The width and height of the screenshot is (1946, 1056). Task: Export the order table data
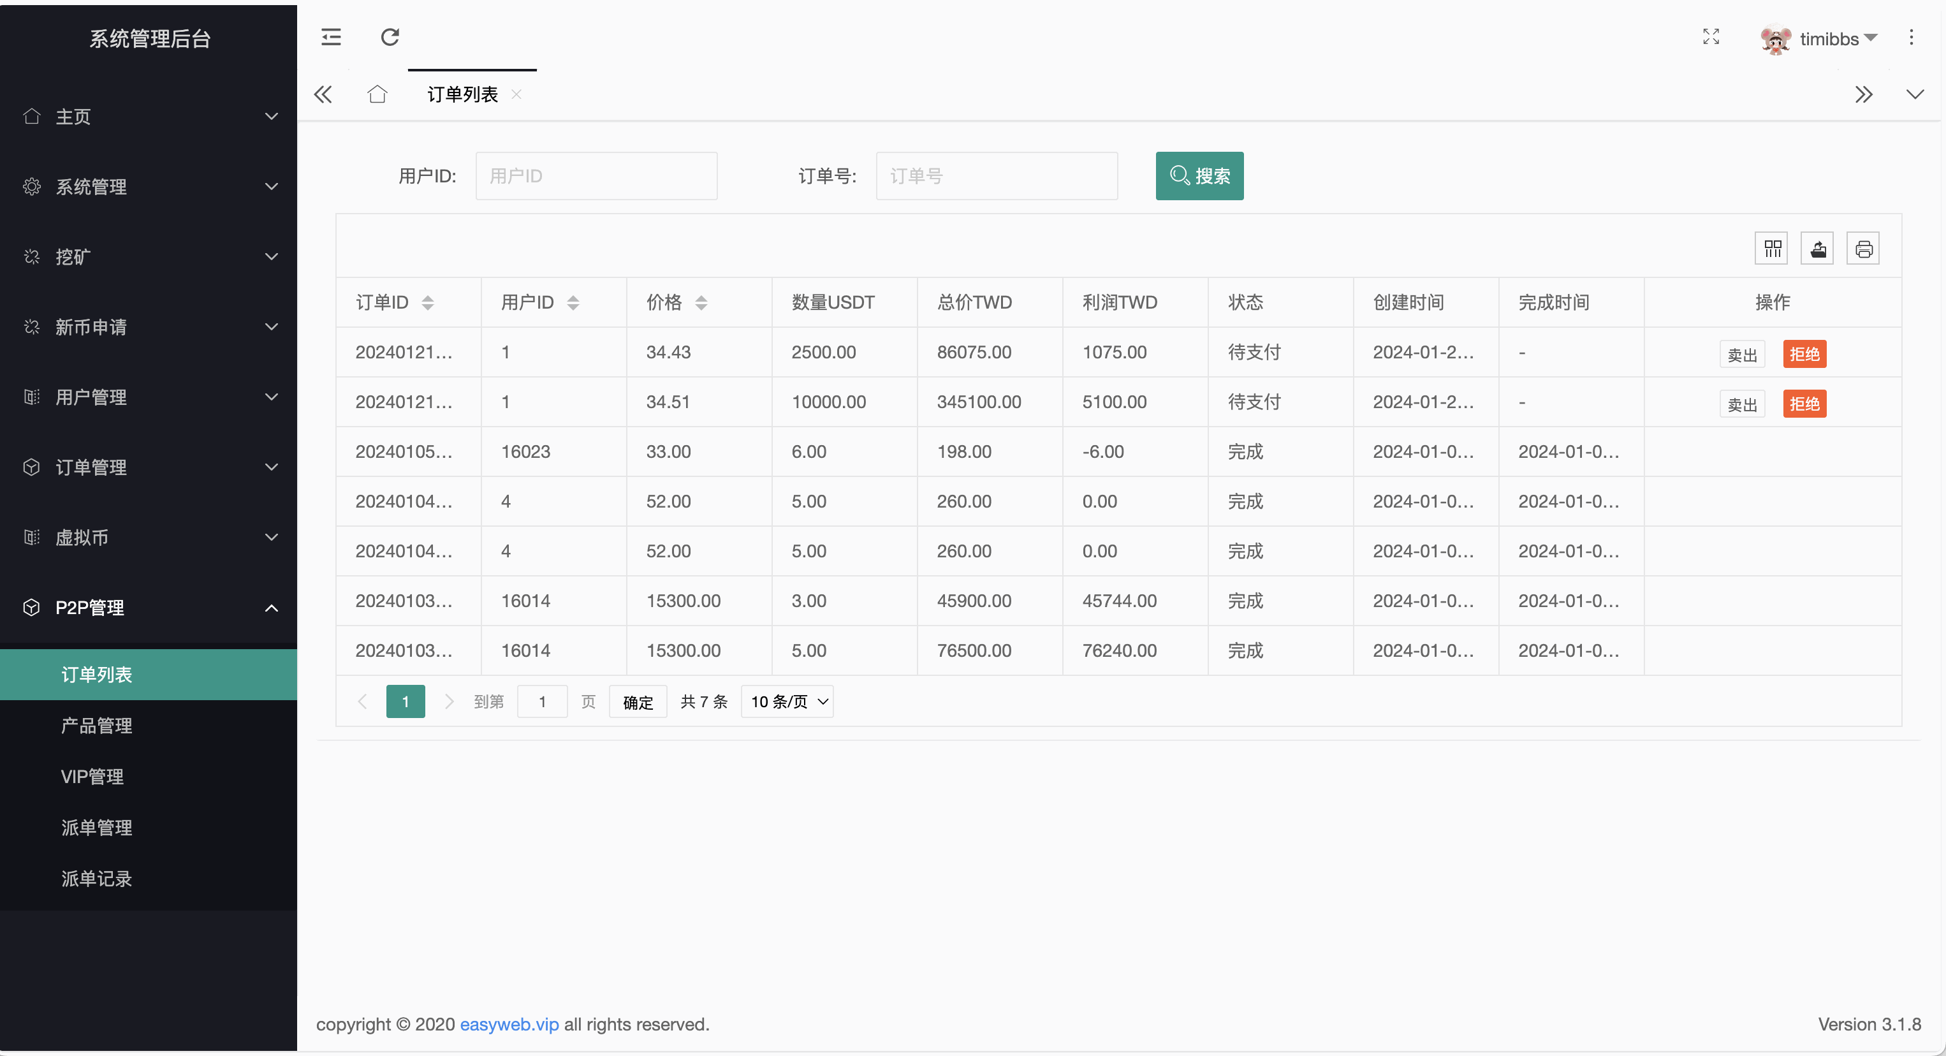1818,248
